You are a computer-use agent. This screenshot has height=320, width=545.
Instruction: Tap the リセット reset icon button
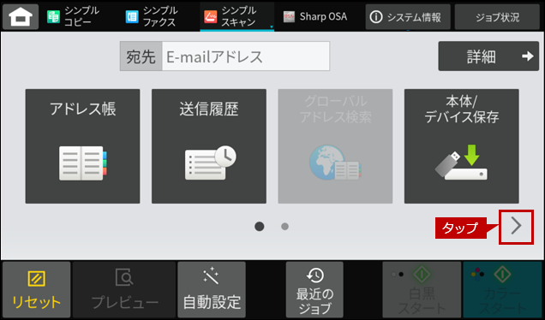(37, 290)
